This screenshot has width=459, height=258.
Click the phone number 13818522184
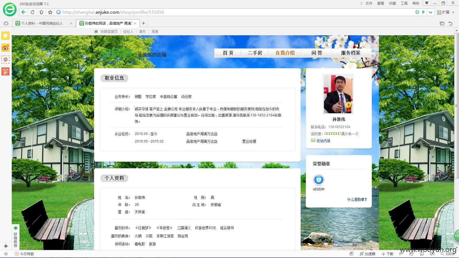coord(339,127)
